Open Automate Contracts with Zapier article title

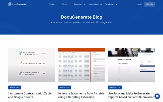coord(30,95)
